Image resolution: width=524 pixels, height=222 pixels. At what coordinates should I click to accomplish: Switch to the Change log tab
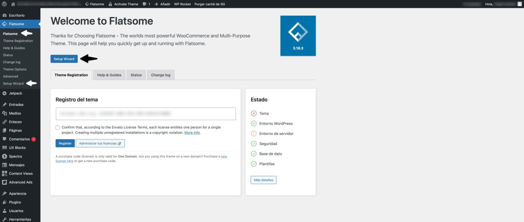(161, 75)
